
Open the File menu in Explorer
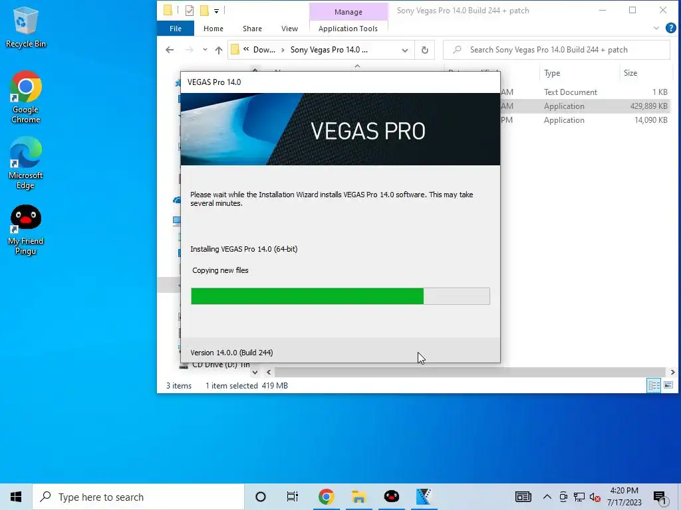pyautogui.click(x=176, y=29)
